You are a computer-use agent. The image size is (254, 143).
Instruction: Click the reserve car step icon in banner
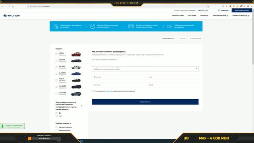point(56,26)
